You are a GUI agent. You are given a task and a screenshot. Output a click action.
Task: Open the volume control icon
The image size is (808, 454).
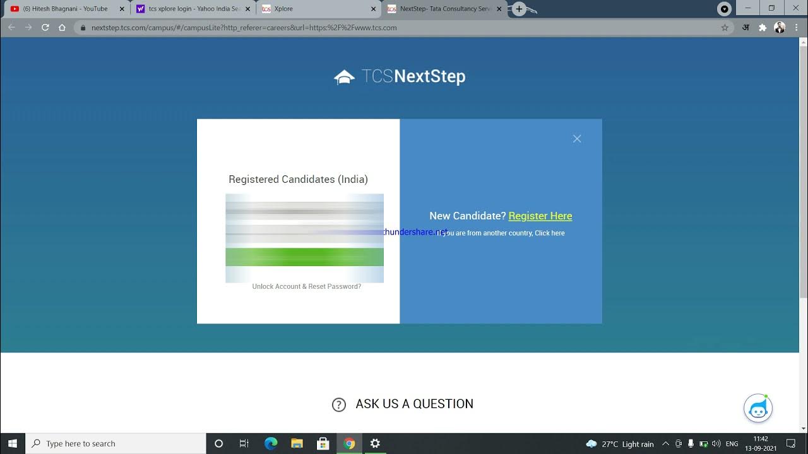pyautogui.click(x=716, y=444)
